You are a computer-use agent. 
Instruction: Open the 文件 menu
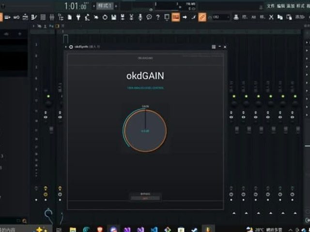pos(271,6)
